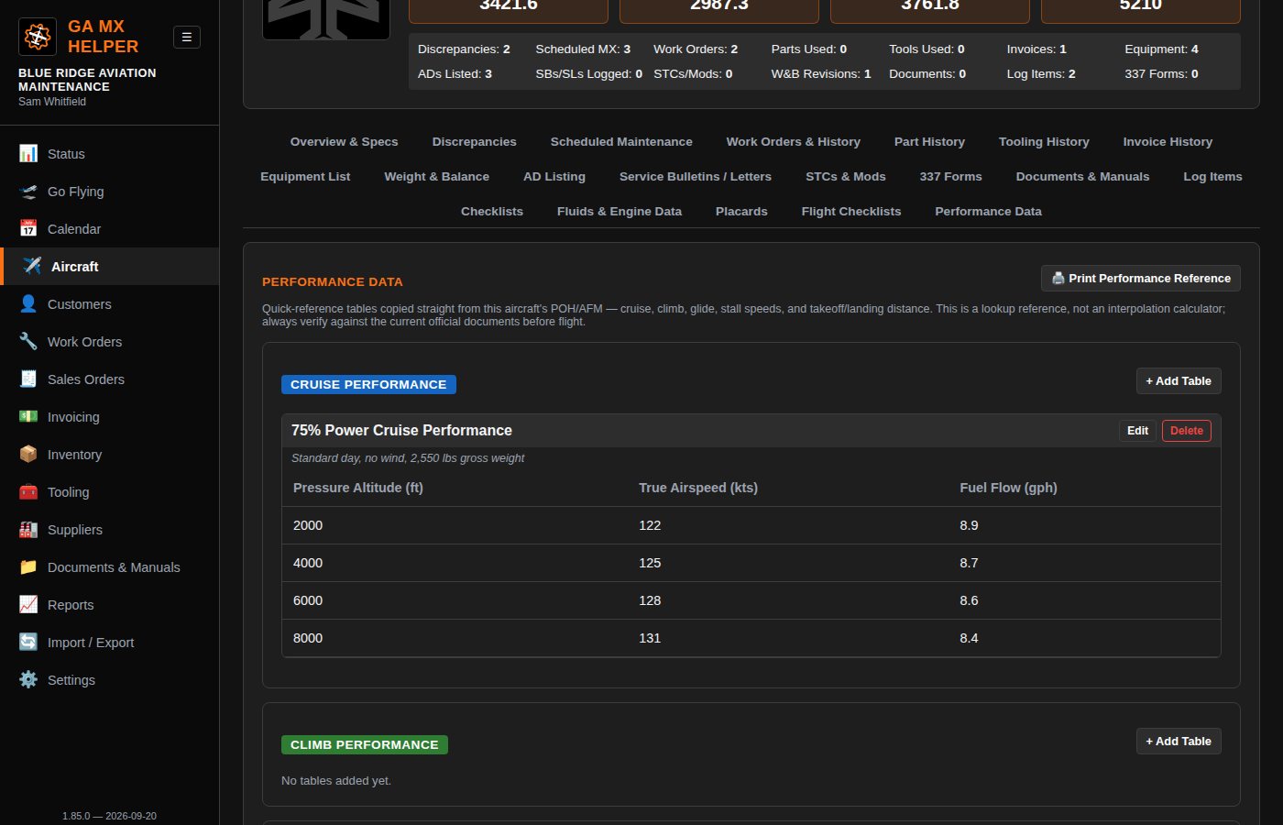Click version 1.85.0 text in sidebar
The width and height of the screenshot is (1283, 825).
pyautogui.click(x=109, y=816)
